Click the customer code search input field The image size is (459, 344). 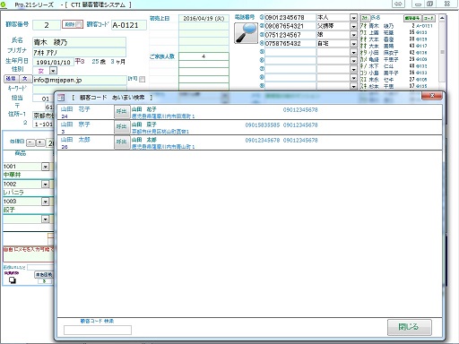(98, 330)
